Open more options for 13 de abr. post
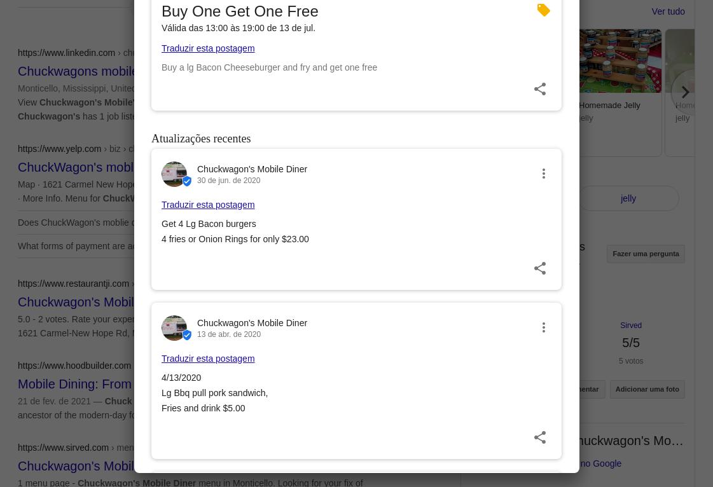Screen dimensions: 713x487 click(x=543, y=327)
